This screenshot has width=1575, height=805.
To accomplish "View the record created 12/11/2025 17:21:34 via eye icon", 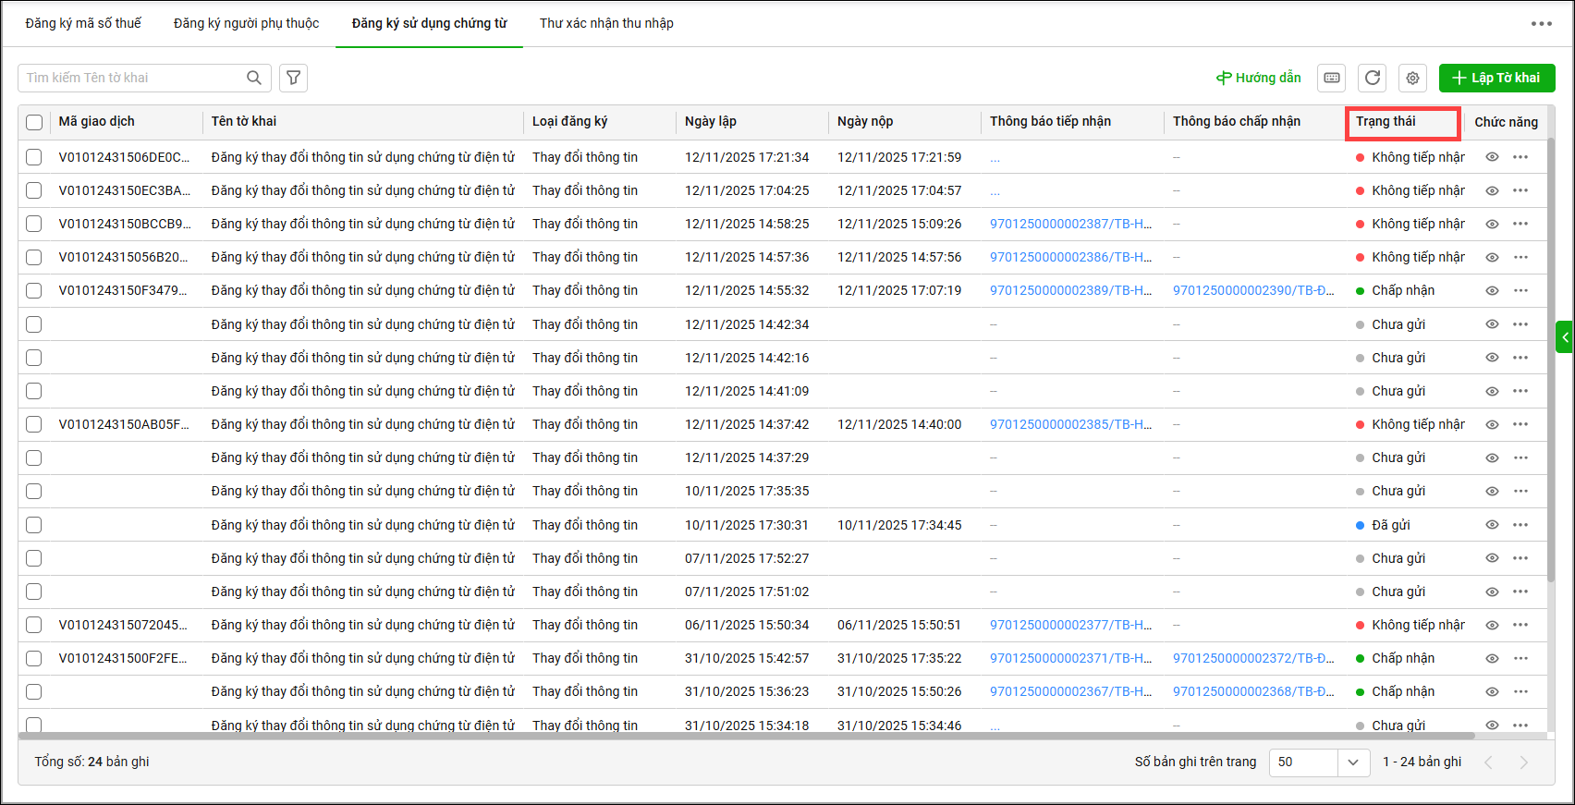I will [1492, 157].
